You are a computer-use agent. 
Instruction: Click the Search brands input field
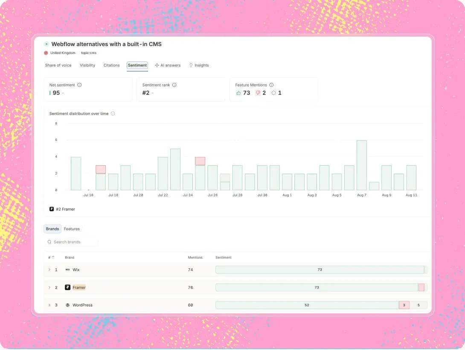[71, 242]
